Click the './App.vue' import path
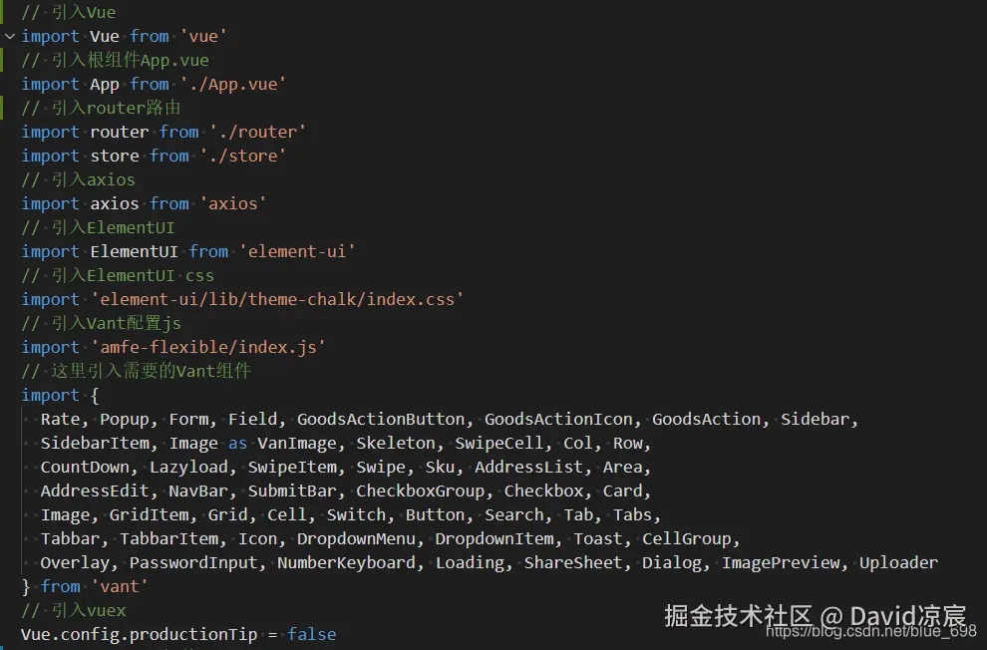The image size is (987, 650). [233, 85]
